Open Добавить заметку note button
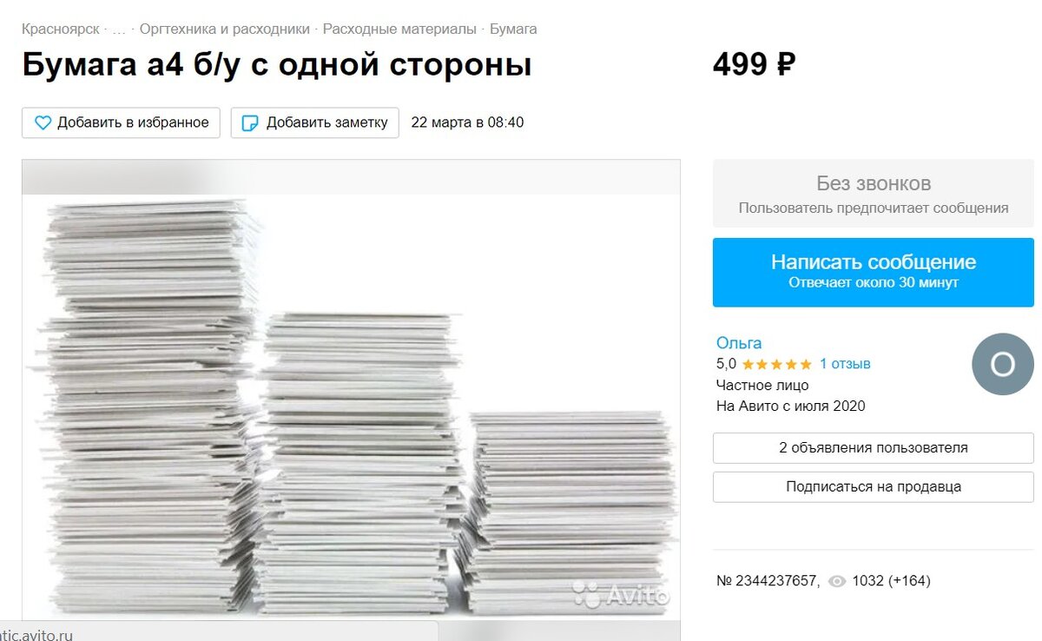This screenshot has height=641, width=1042. pos(314,122)
